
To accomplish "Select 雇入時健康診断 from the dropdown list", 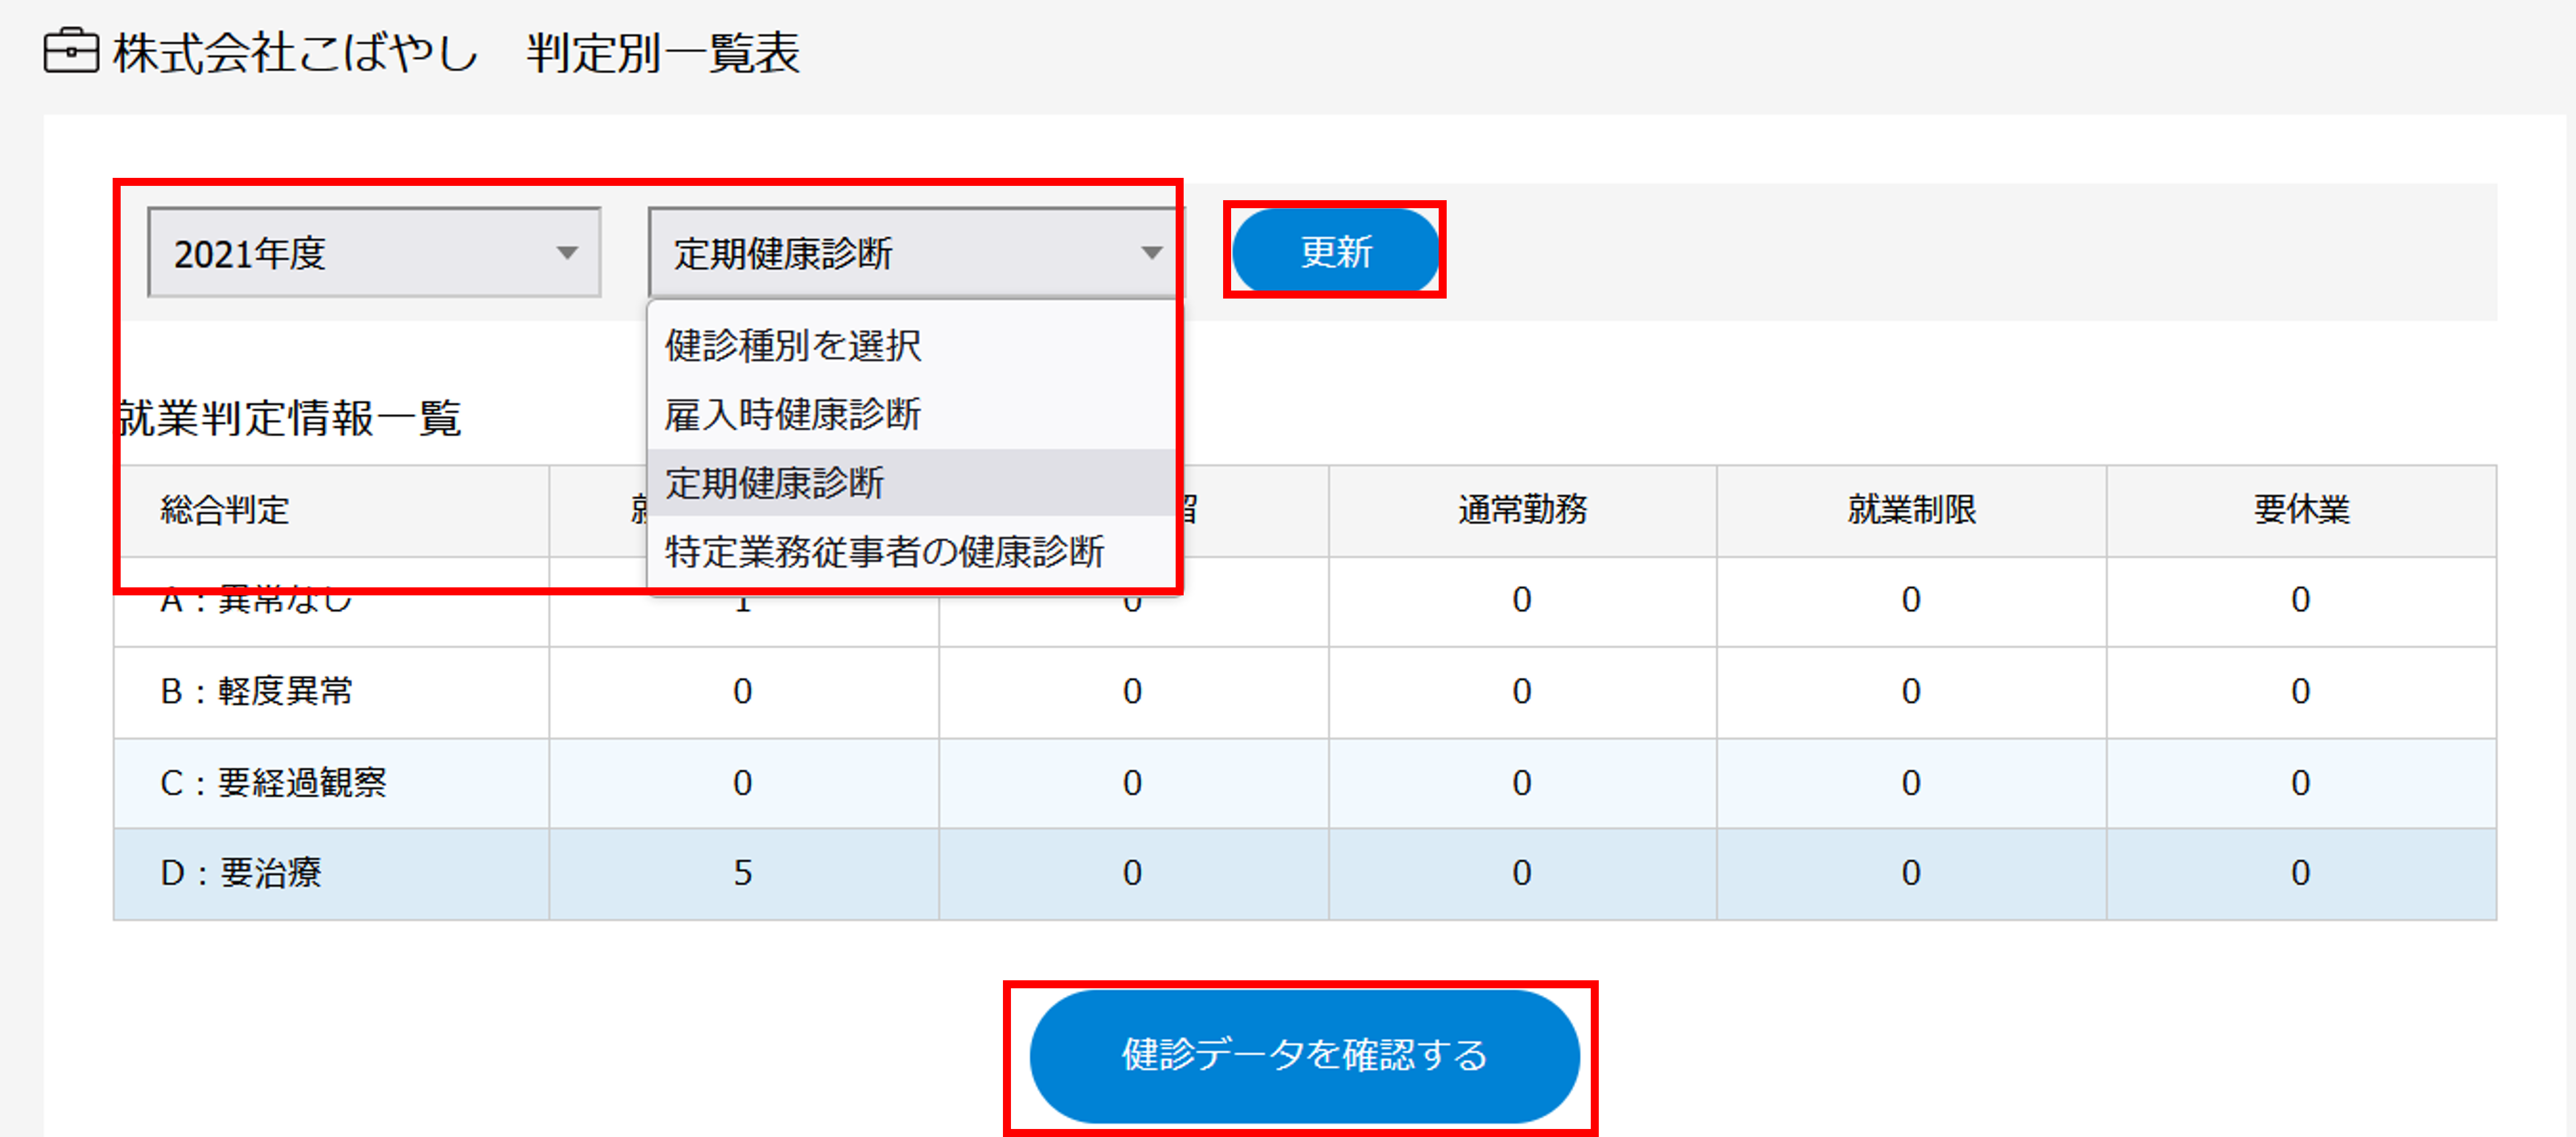I will click(x=795, y=414).
